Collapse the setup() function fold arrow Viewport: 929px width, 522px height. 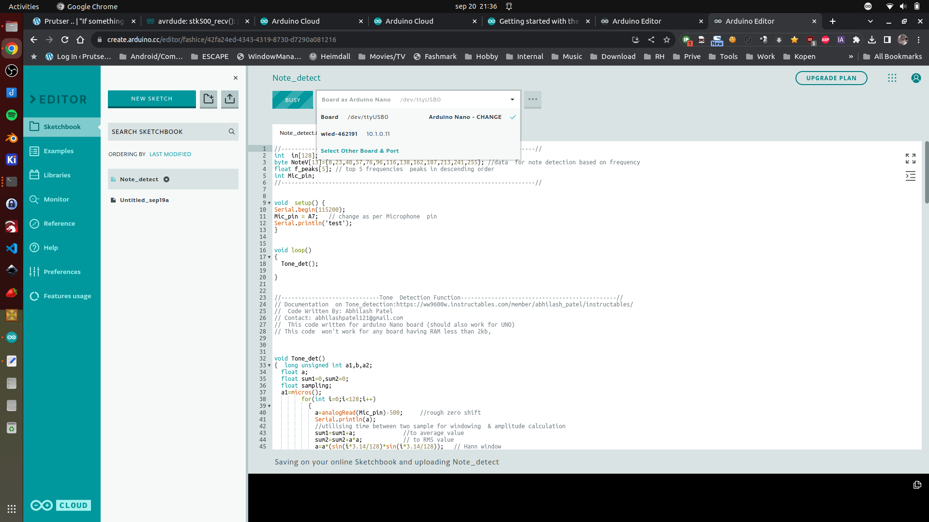pos(270,203)
